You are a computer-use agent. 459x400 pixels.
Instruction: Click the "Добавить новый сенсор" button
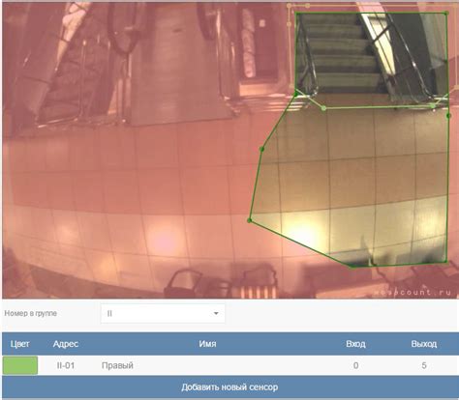point(229,386)
